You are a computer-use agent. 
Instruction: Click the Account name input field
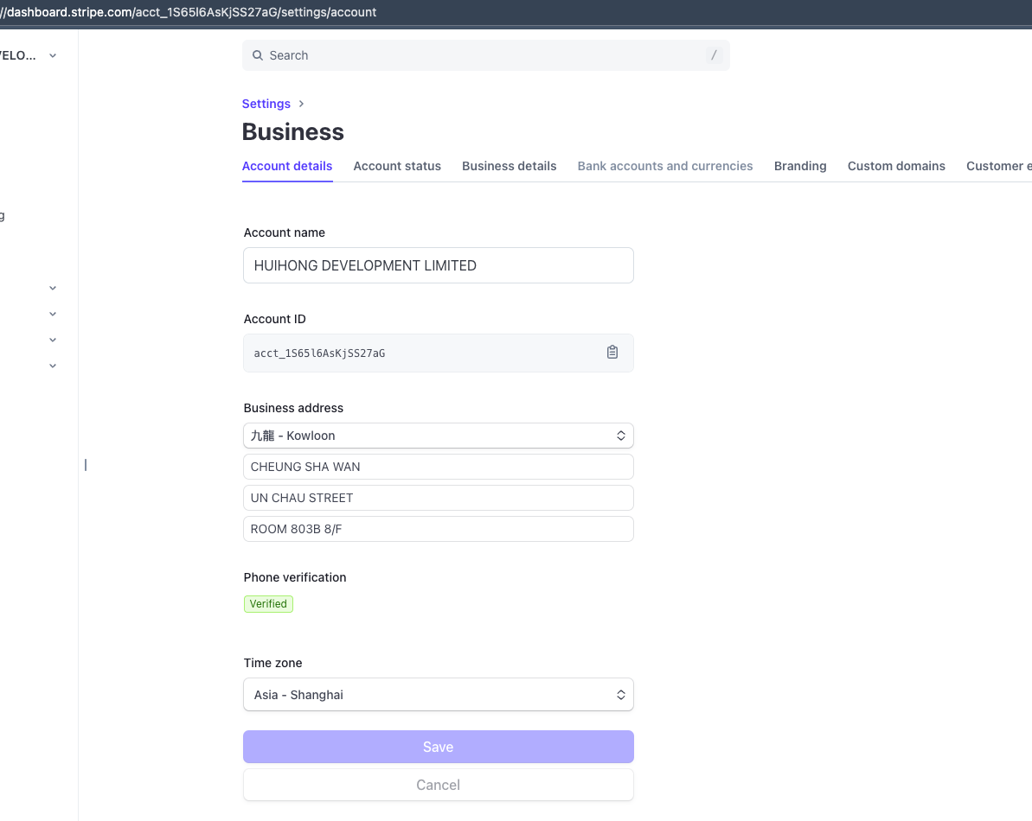[439, 265]
